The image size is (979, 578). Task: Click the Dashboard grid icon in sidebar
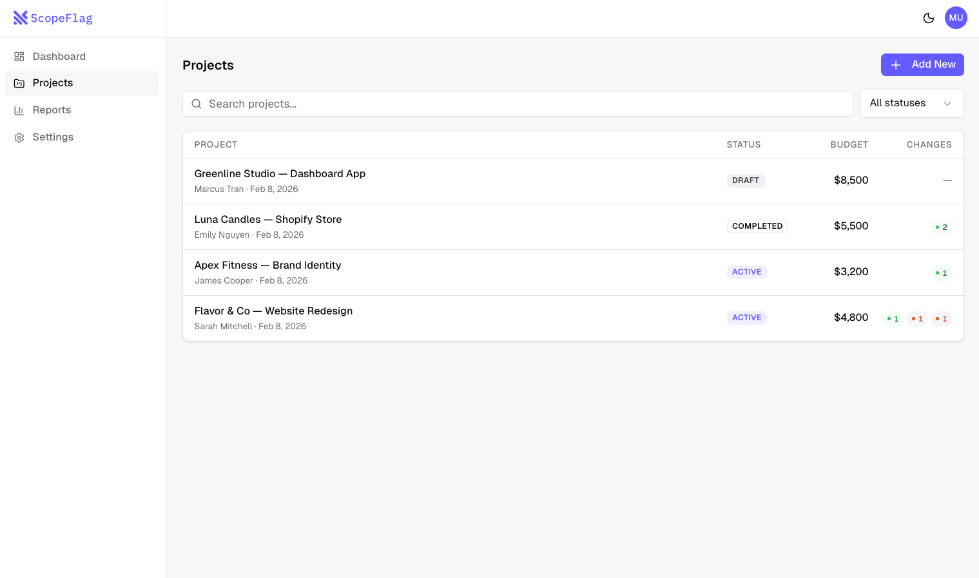point(19,57)
